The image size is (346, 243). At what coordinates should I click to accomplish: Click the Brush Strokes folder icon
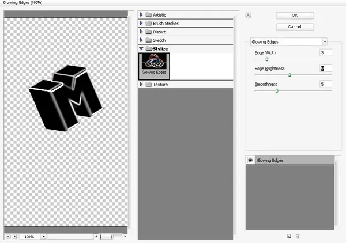pyautogui.click(x=149, y=23)
